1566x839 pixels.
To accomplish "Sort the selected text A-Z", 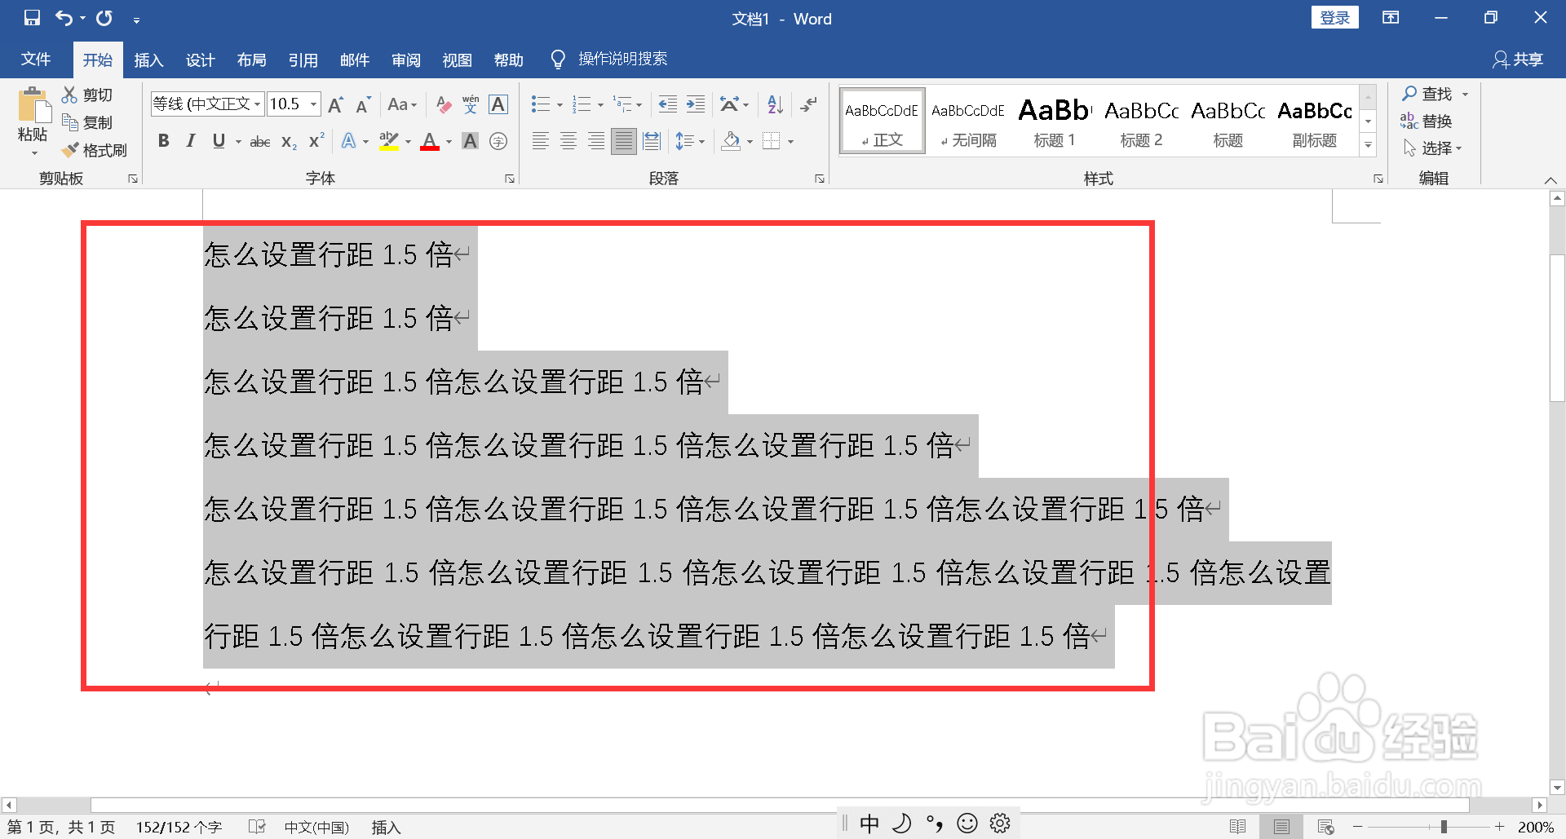I will (776, 104).
